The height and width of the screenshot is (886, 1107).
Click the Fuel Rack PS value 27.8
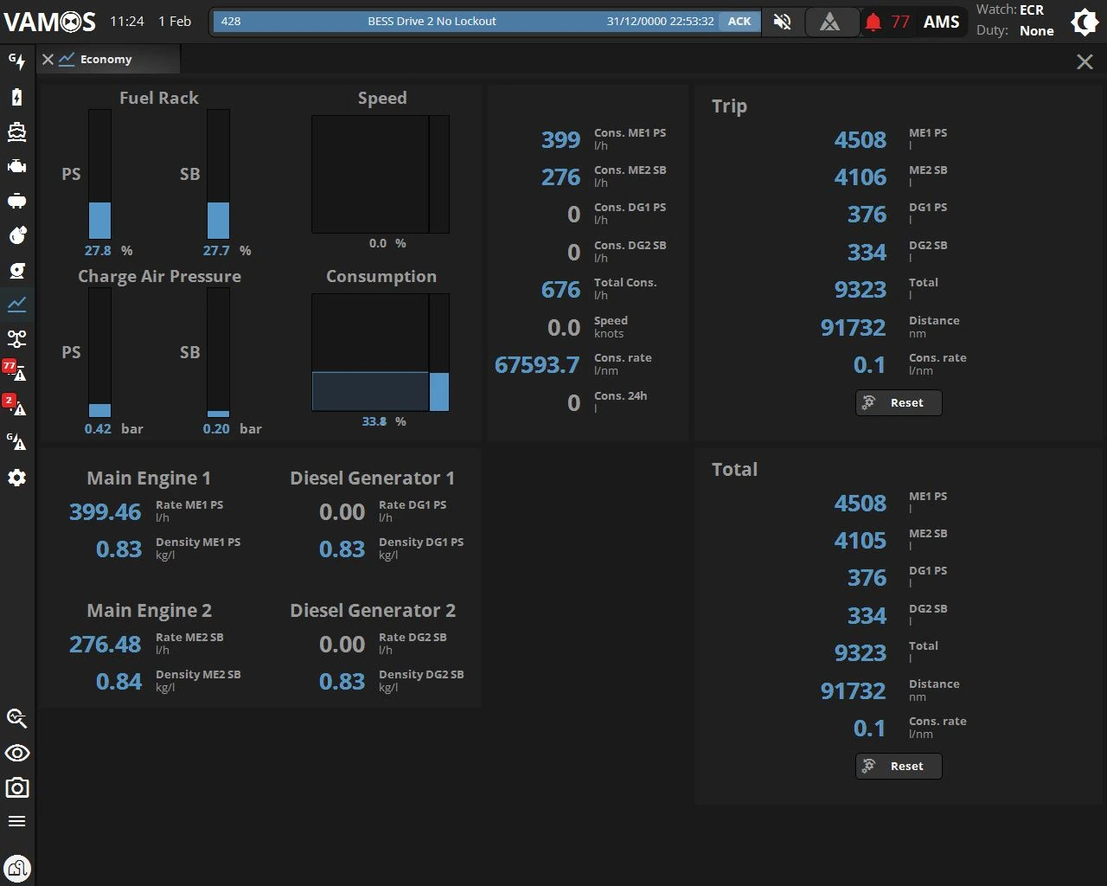(x=98, y=250)
